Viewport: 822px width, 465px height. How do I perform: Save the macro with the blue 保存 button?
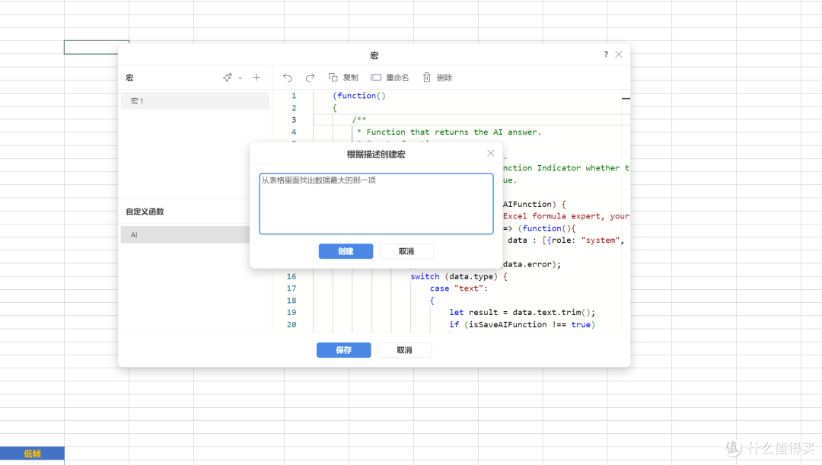tap(344, 350)
